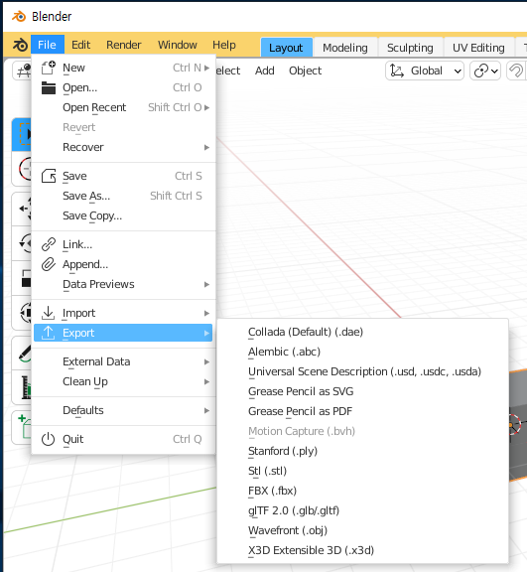Screen dimensions: 527x572
Task: Open the editor type button
Action: coord(23,71)
